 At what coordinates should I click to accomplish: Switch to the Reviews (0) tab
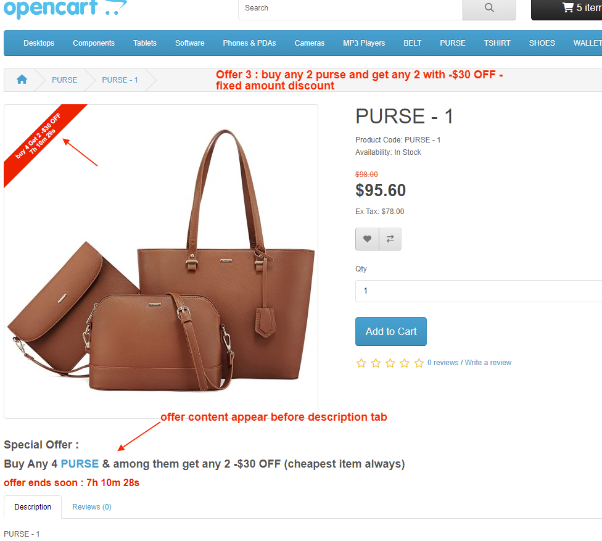(92, 507)
